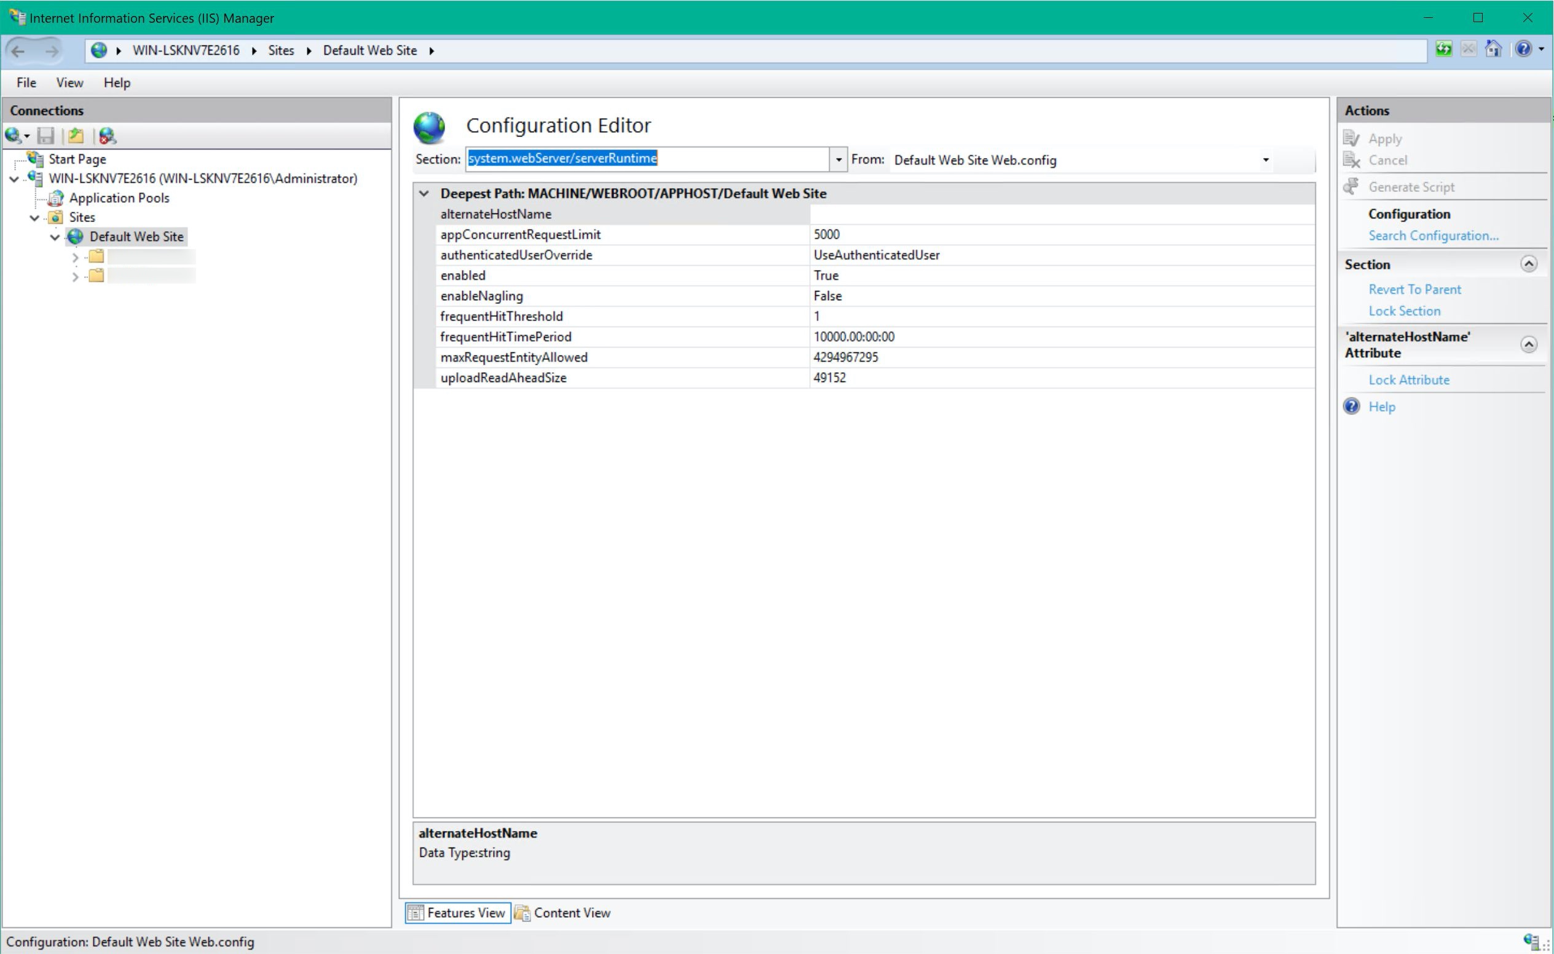Expand the second folder under Default Web Site
Image resolution: width=1554 pixels, height=954 pixels.
click(76, 276)
